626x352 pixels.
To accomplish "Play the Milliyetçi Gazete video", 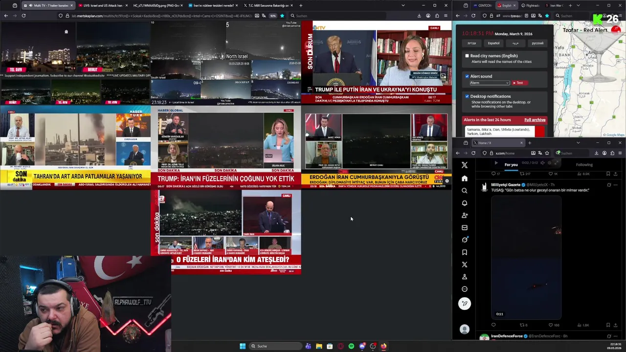I will 526,257.
